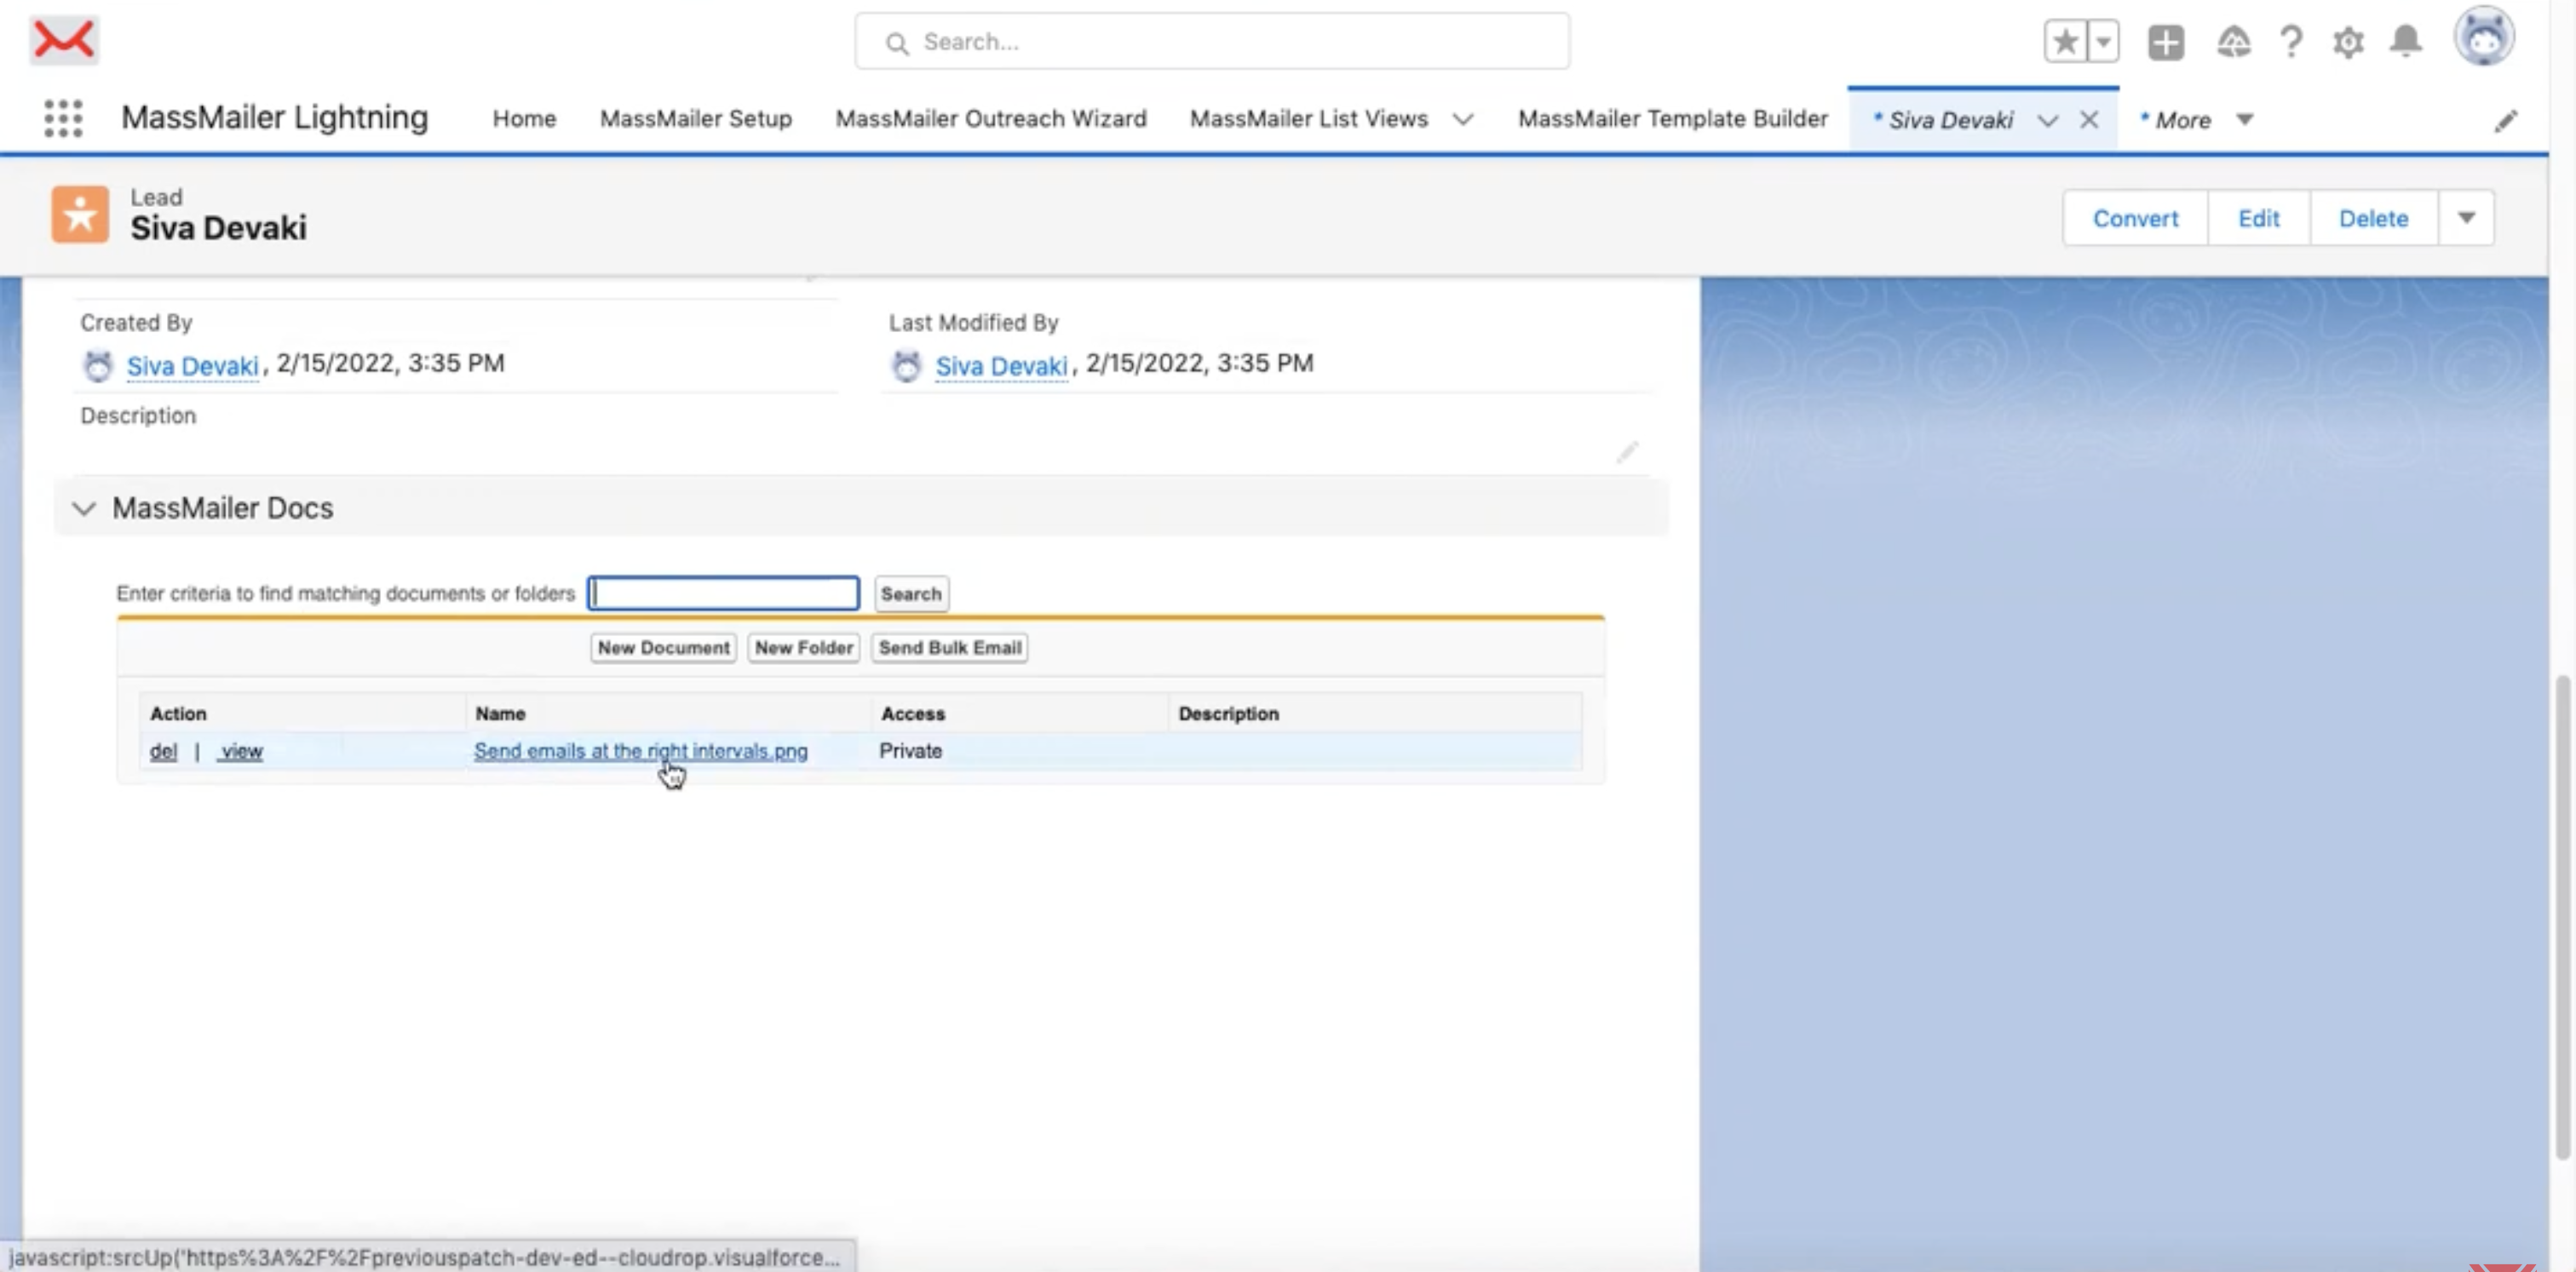This screenshot has height=1272, width=2576.
Task: Click the Lead record star icon
Action: click(x=80, y=214)
